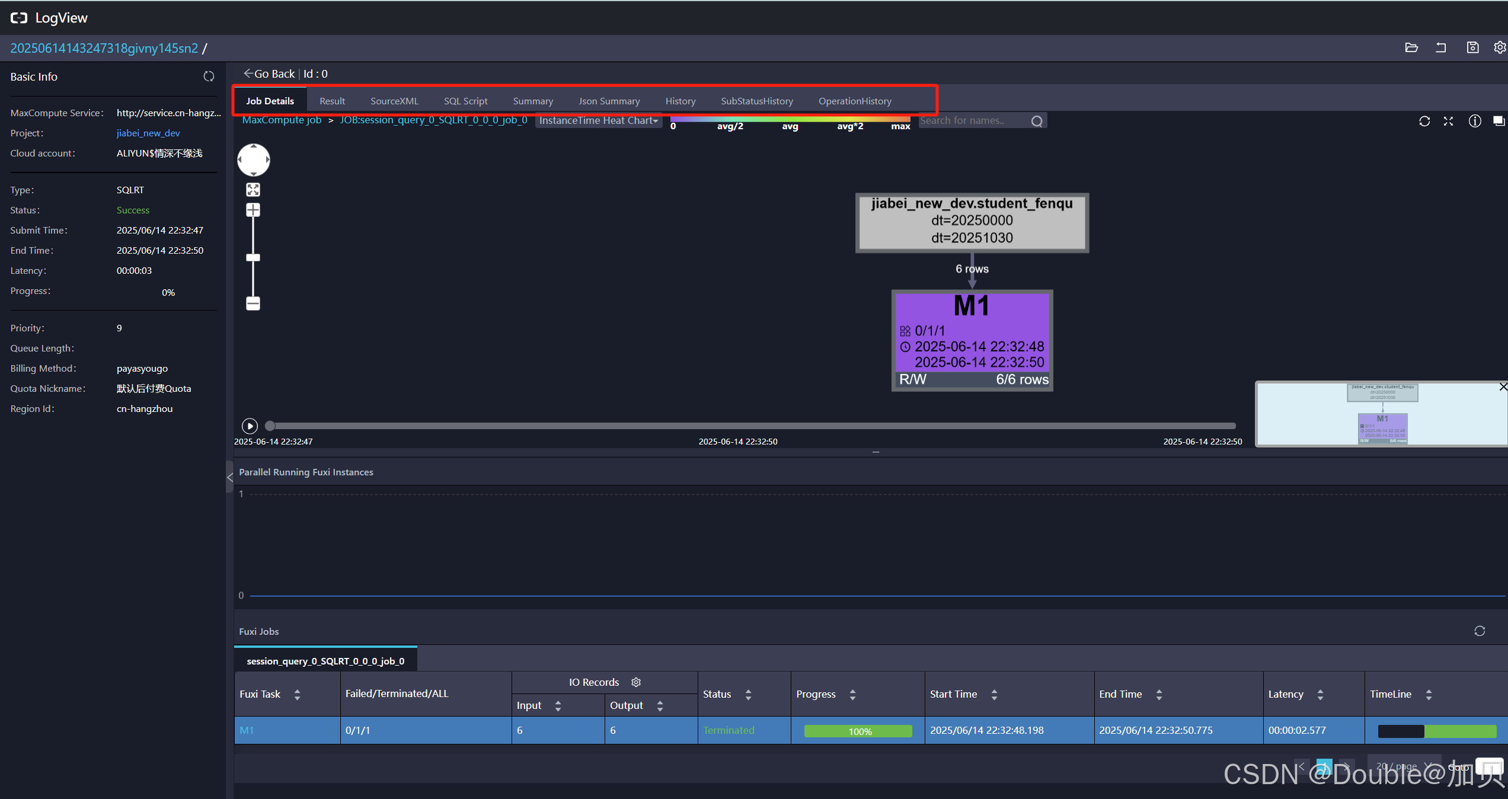This screenshot has height=799, width=1508.
Task: Zoom out the job graph with minus
Action: click(x=253, y=303)
